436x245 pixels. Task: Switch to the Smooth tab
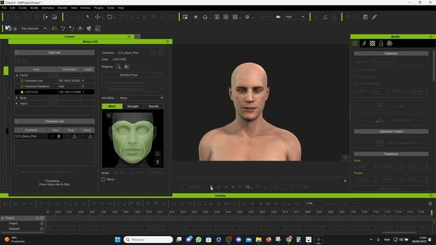[153, 106]
